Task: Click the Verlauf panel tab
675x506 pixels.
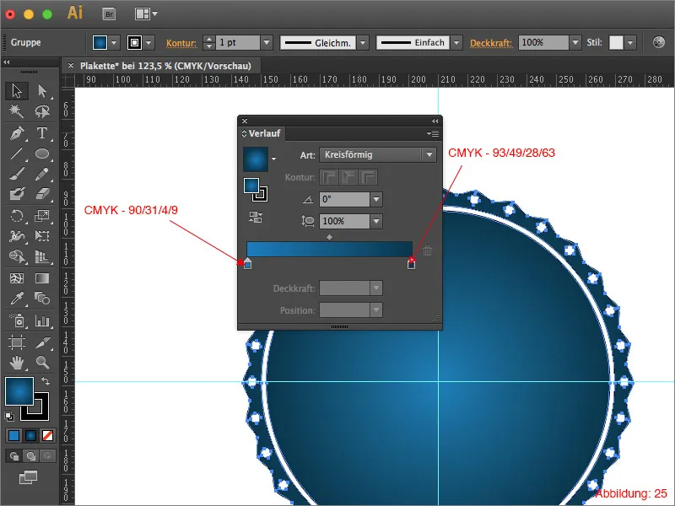Action: point(262,134)
